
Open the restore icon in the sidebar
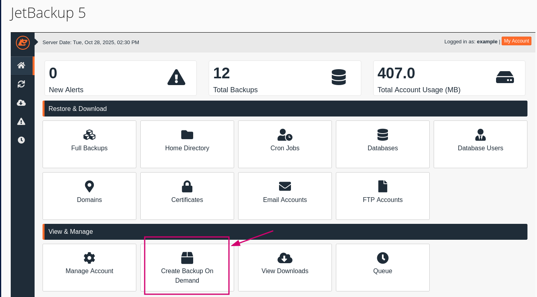click(21, 84)
